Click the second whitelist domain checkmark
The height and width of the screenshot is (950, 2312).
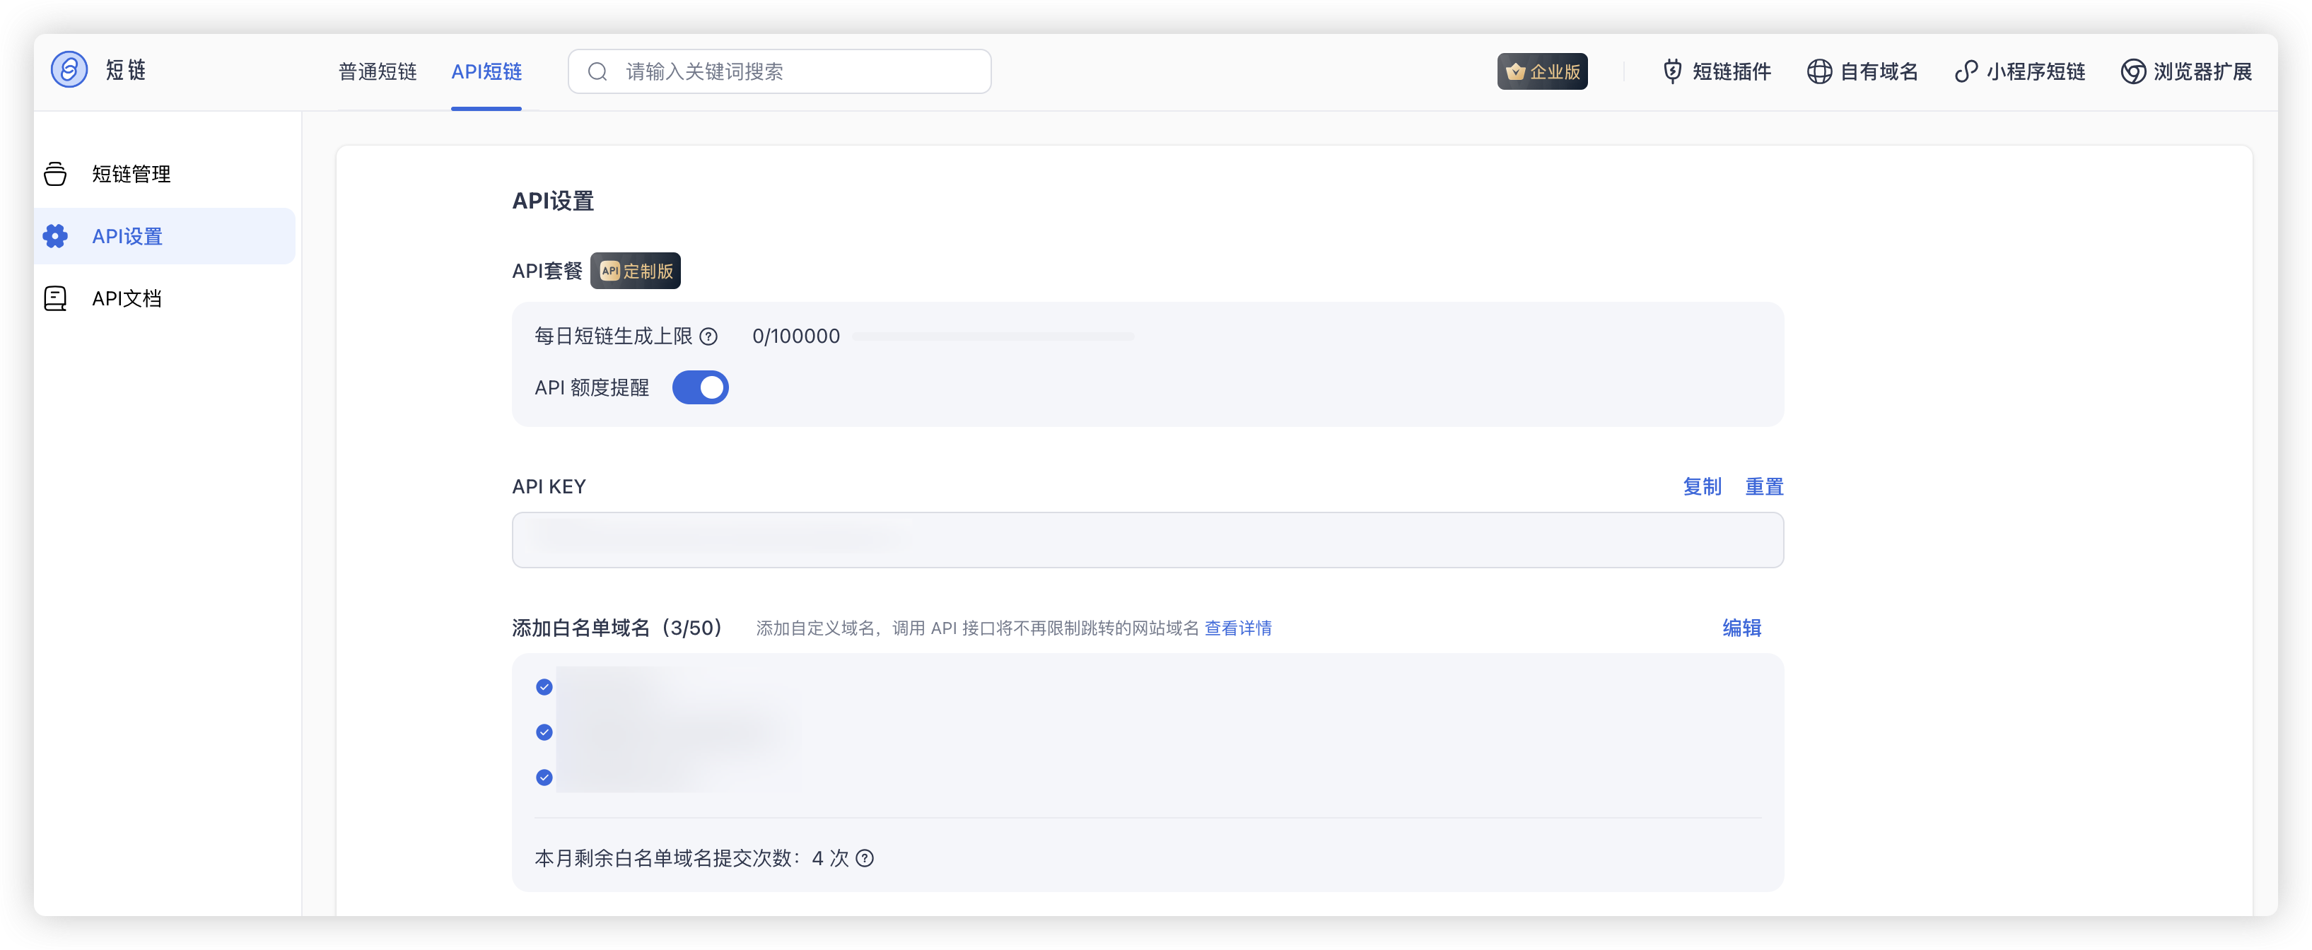pos(545,733)
